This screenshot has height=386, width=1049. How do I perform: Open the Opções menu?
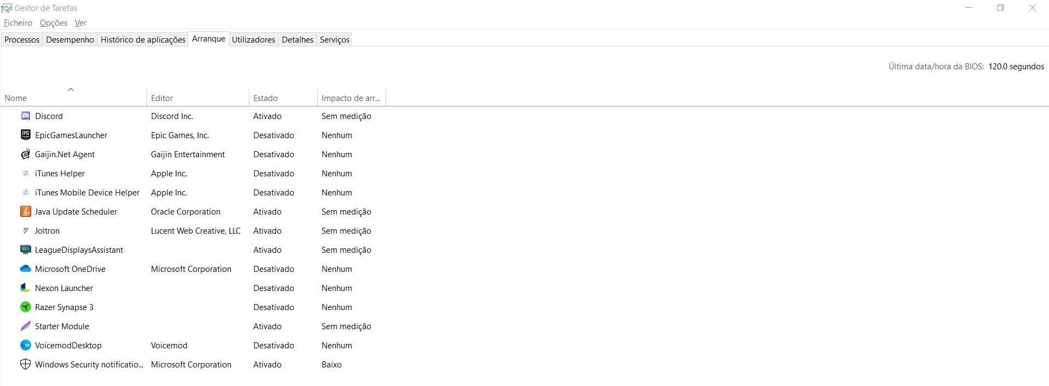coord(54,23)
